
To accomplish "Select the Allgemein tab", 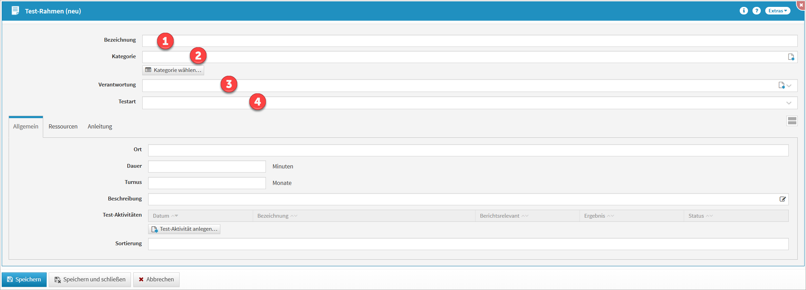I will point(26,126).
